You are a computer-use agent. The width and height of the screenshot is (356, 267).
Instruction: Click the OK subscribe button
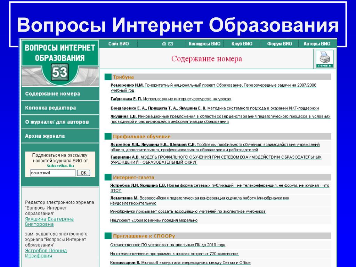tap(83, 173)
